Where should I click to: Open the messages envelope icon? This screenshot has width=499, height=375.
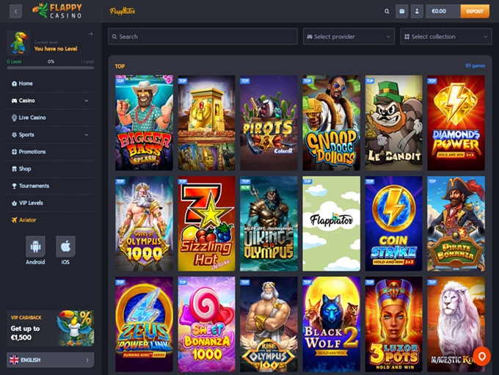point(401,11)
